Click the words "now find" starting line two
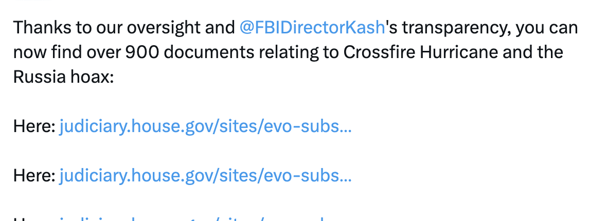The width and height of the screenshot is (607, 221). point(47,52)
